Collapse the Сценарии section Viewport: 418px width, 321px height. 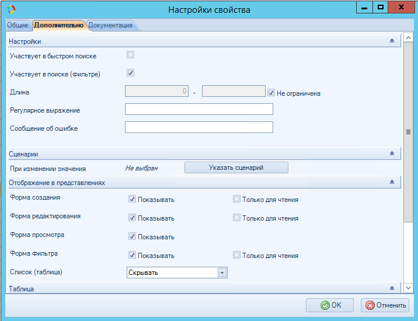pyautogui.click(x=392, y=153)
